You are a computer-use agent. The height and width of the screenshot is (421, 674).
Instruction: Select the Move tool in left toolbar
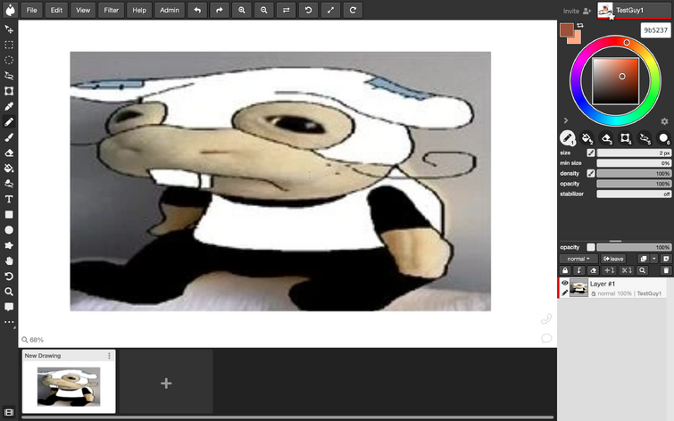(x=9, y=29)
